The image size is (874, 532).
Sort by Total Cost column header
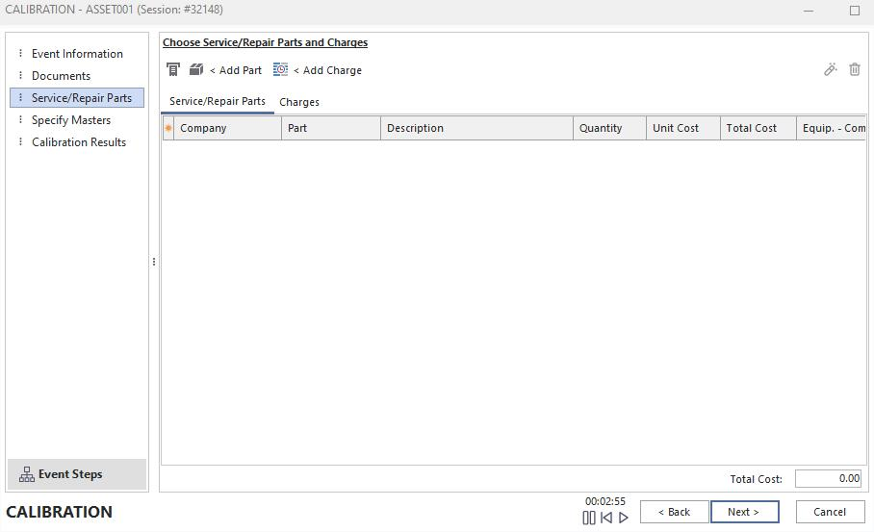point(758,128)
